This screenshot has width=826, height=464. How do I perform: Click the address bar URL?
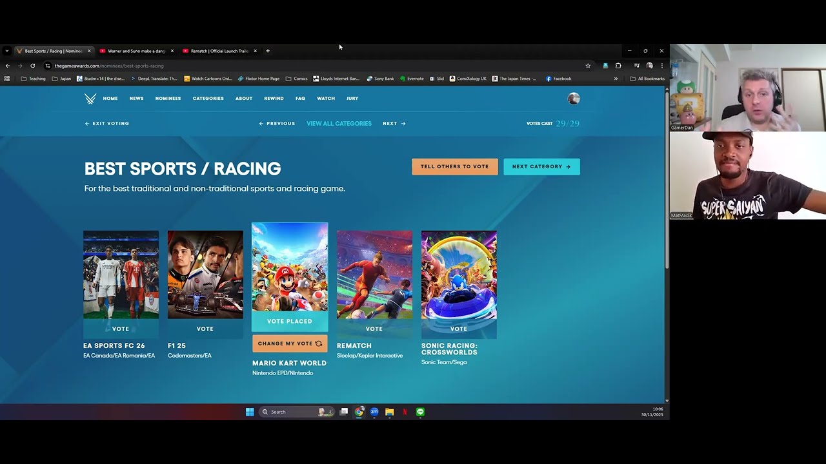[109, 66]
